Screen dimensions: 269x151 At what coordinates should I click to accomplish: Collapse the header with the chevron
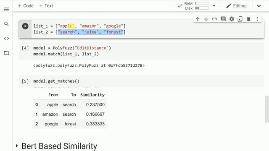tap(259, 6)
